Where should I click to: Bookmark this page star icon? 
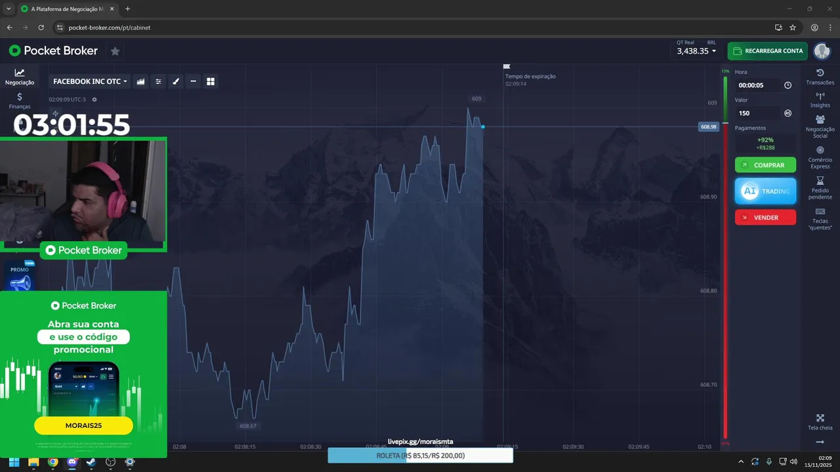(x=793, y=28)
